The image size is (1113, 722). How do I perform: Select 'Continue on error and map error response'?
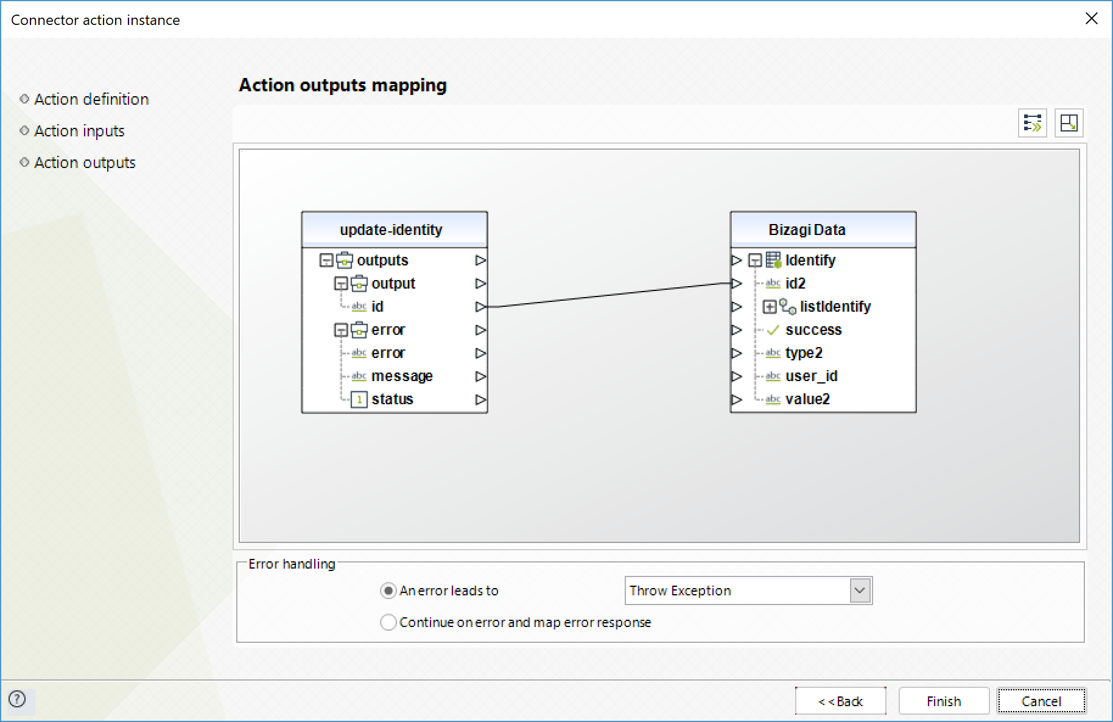[388, 622]
